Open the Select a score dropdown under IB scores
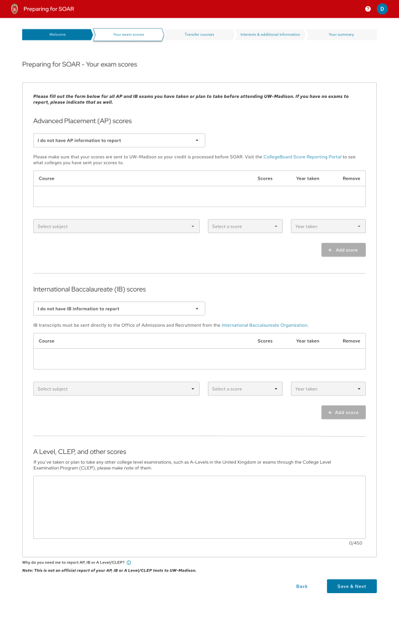 (x=245, y=388)
